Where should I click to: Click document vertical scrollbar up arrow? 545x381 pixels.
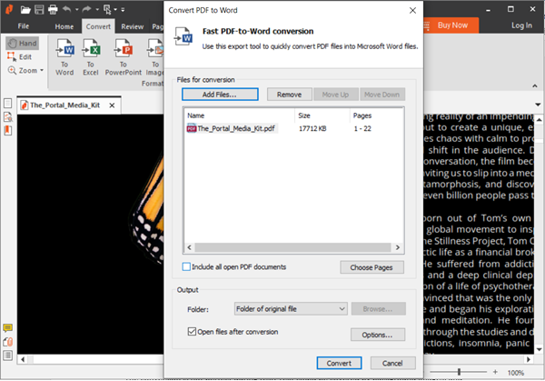539,120
